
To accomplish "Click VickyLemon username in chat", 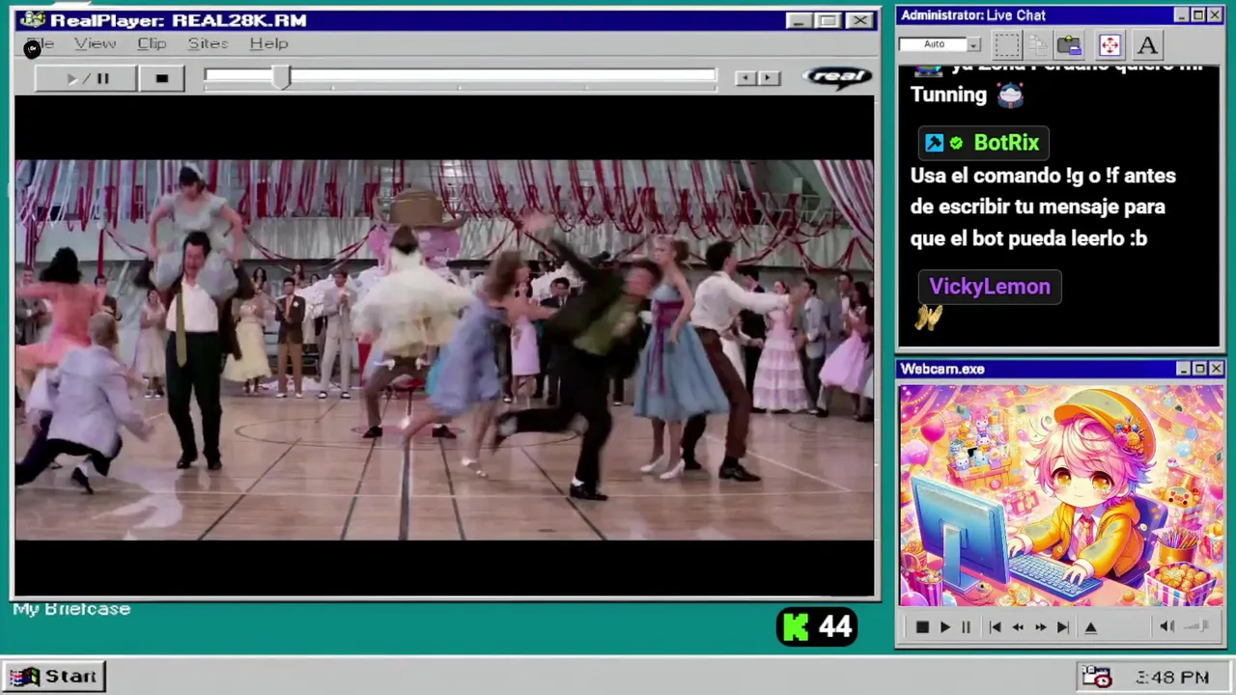I will tap(990, 287).
